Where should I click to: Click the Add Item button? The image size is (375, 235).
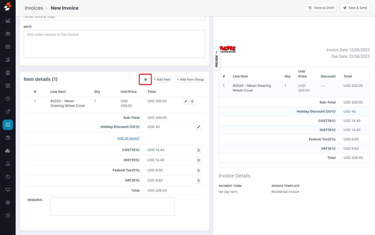click(162, 80)
